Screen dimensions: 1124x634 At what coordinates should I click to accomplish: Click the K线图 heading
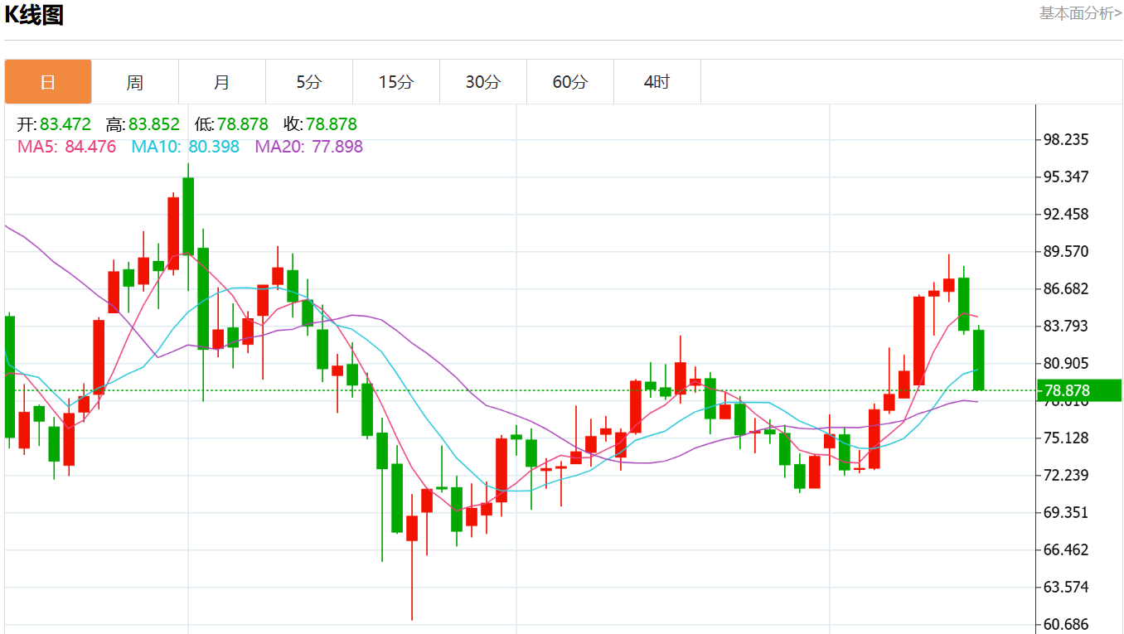34,15
